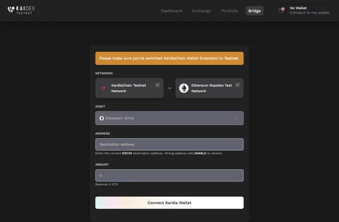Image resolution: width=339 pixels, height=222 pixels.
Task: Select the Bridge tab
Action: pyautogui.click(x=254, y=11)
